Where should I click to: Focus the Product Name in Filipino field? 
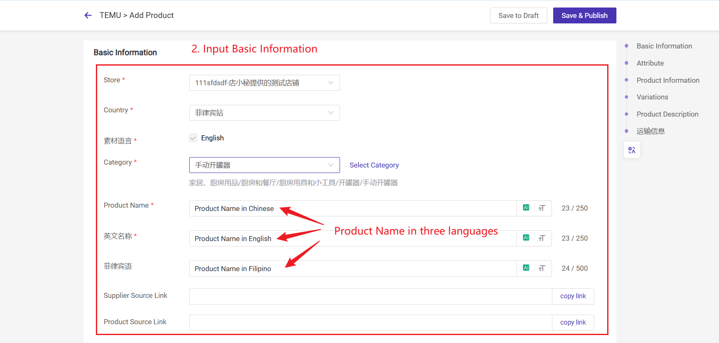pyautogui.click(x=353, y=268)
